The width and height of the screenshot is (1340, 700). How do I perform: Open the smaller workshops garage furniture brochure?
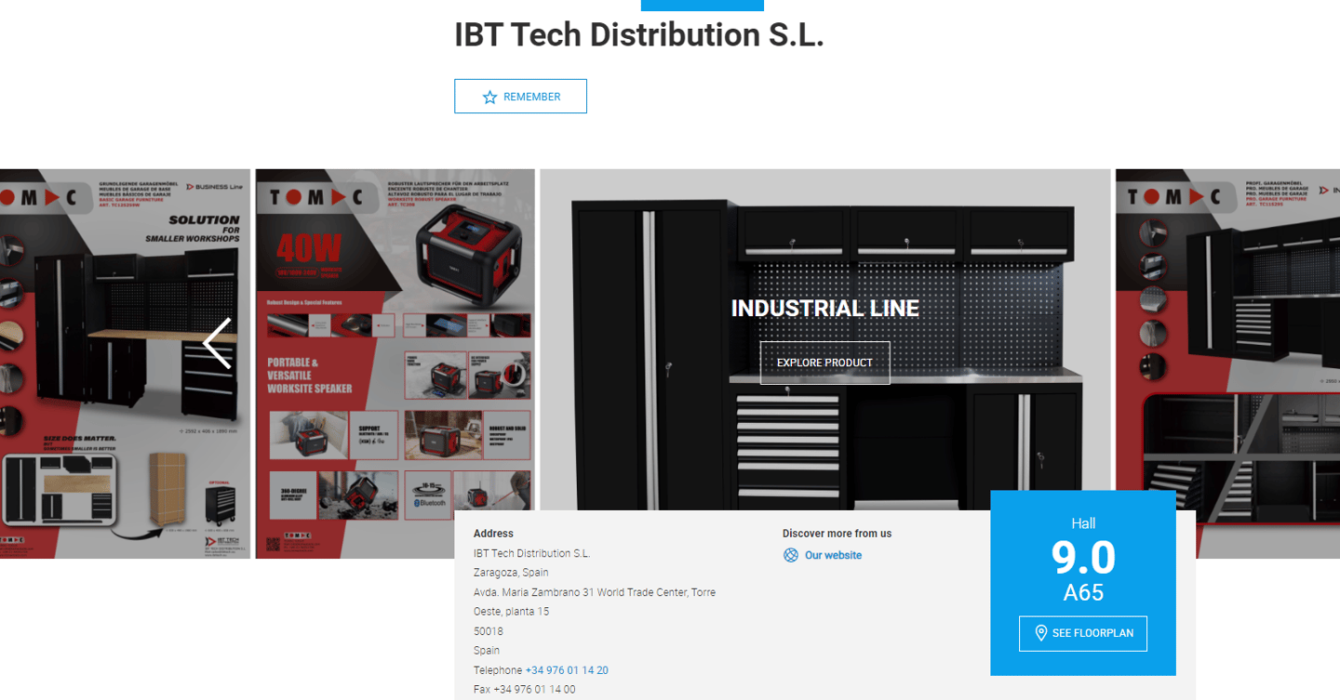(125, 363)
